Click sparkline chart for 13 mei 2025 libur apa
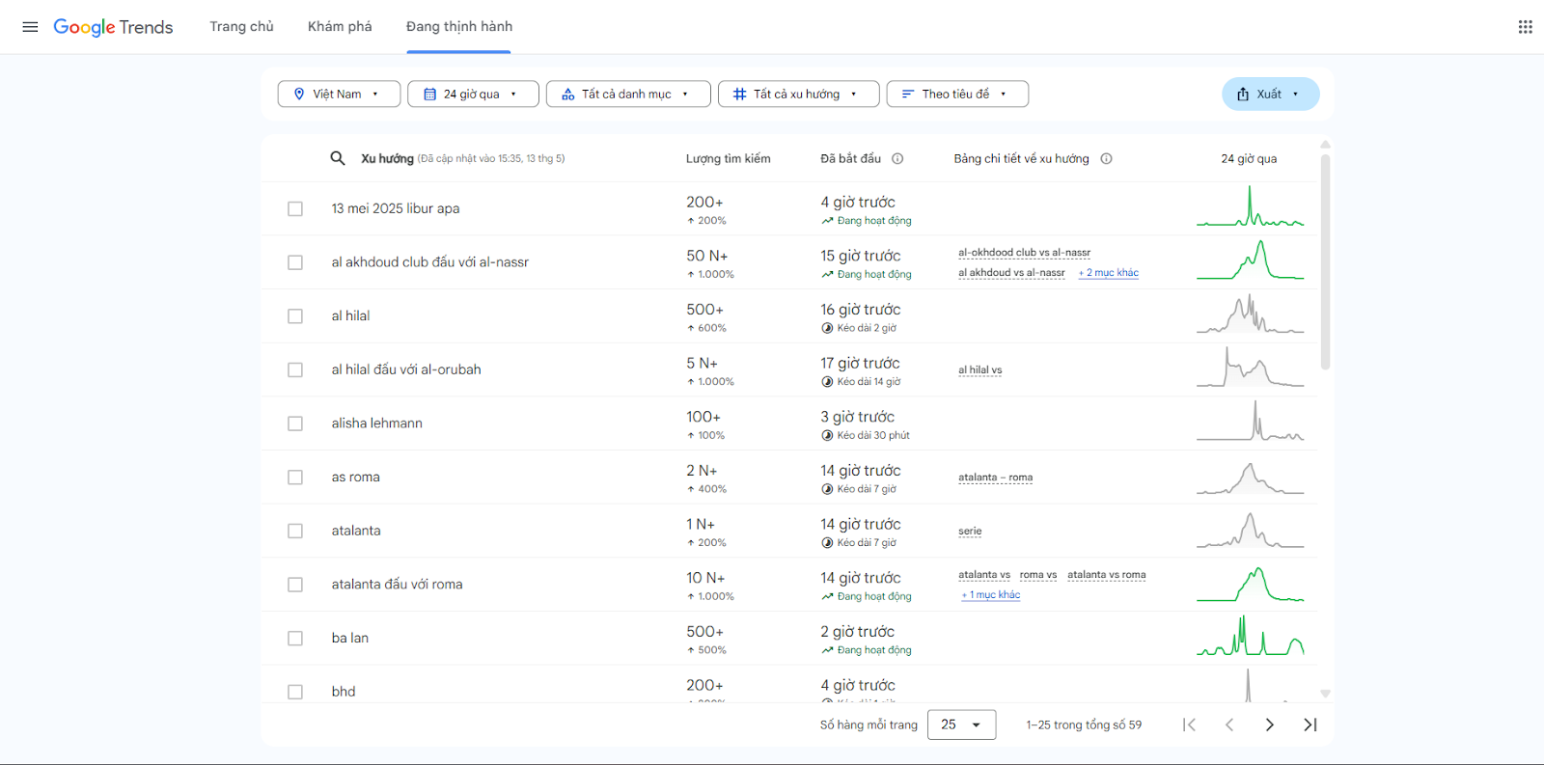 click(1250, 206)
